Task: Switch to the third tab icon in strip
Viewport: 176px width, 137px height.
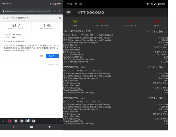Action: click(x=22, y=121)
